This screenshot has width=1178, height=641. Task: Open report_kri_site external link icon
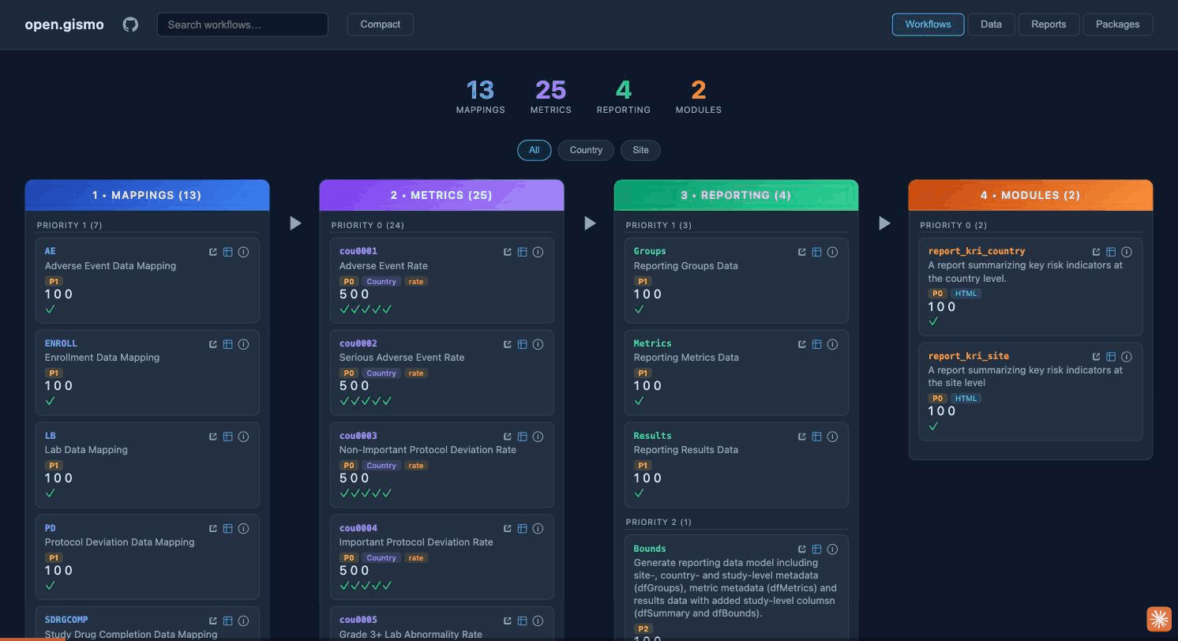tap(1097, 357)
